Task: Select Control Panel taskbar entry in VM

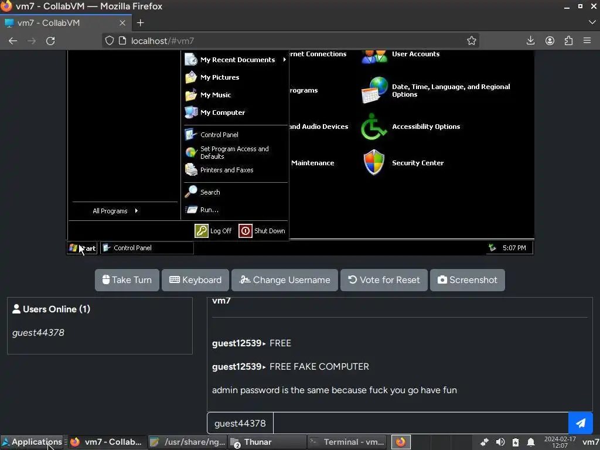Action: click(x=147, y=248)
